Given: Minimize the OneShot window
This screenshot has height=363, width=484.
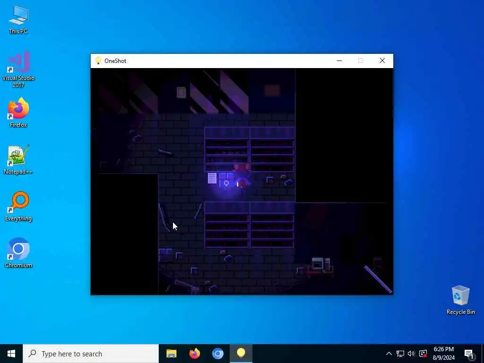Looking at the screenshot, I should (339, 61).
